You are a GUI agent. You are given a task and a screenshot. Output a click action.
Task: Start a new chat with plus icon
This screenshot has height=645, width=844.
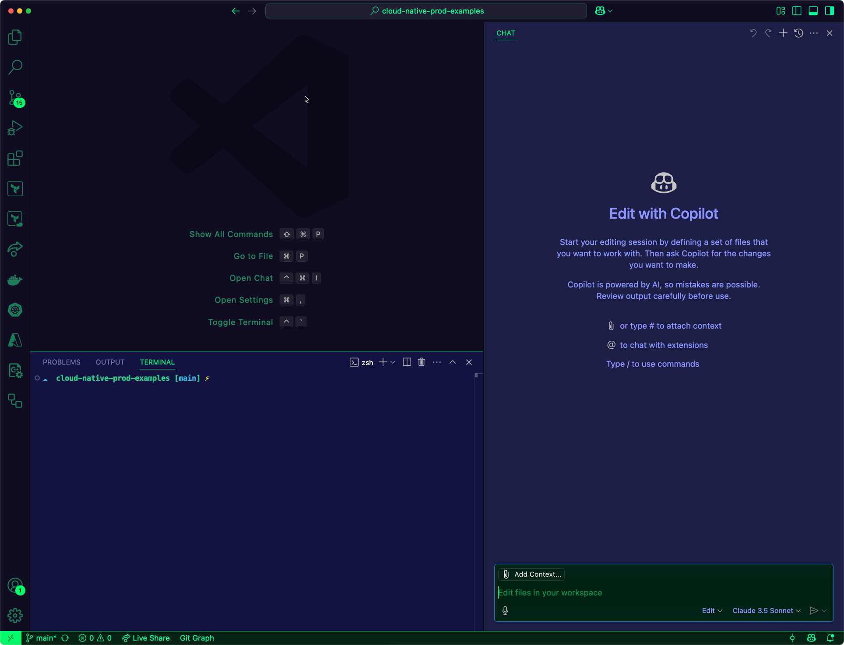pos(783,33)
